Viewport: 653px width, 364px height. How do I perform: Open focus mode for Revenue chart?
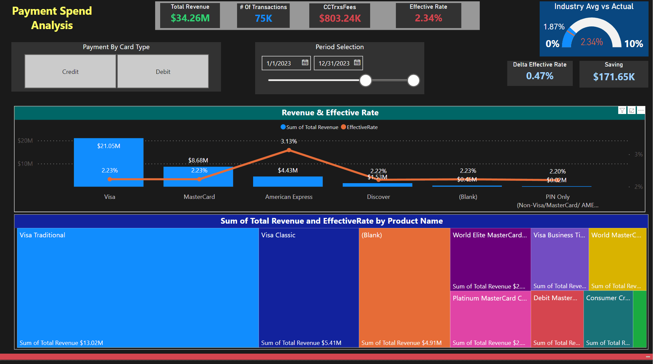(631, 110)
